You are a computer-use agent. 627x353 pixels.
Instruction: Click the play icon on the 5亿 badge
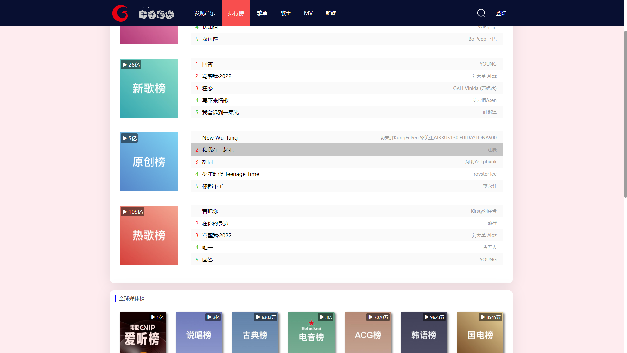point(124,138)
